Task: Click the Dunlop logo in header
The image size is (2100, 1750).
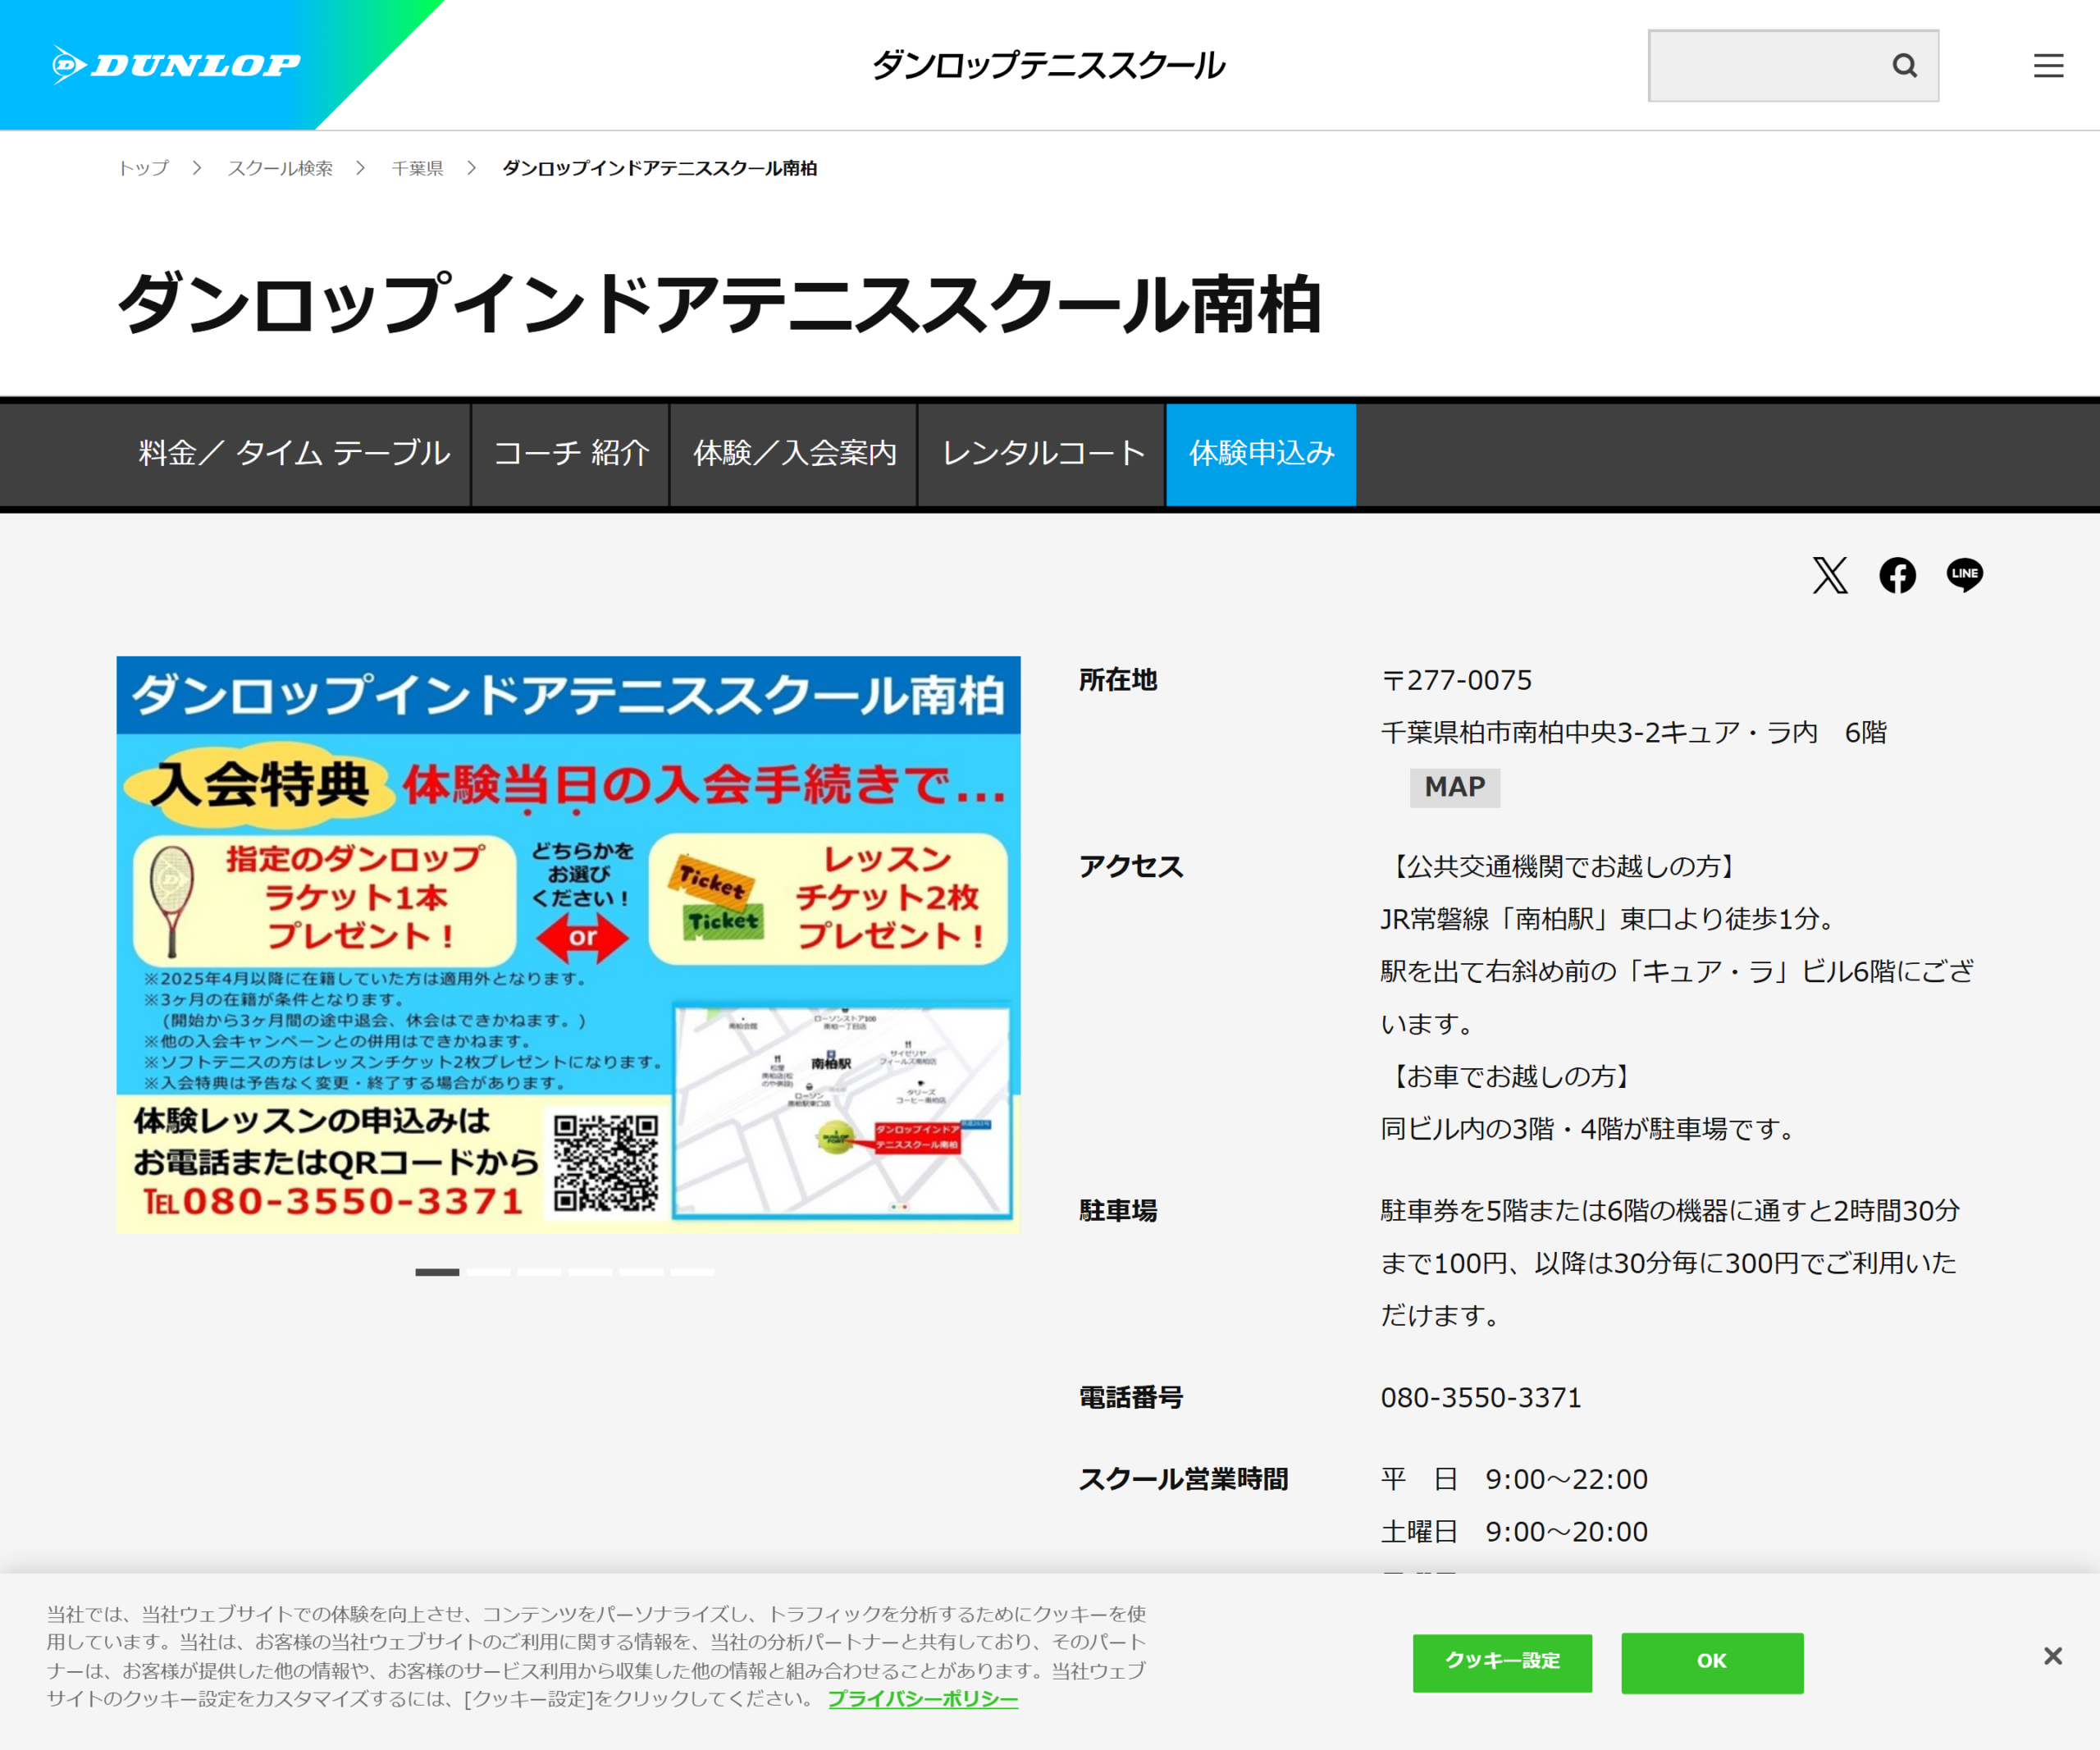Action: pyautogui.click(x=176, y=65)
